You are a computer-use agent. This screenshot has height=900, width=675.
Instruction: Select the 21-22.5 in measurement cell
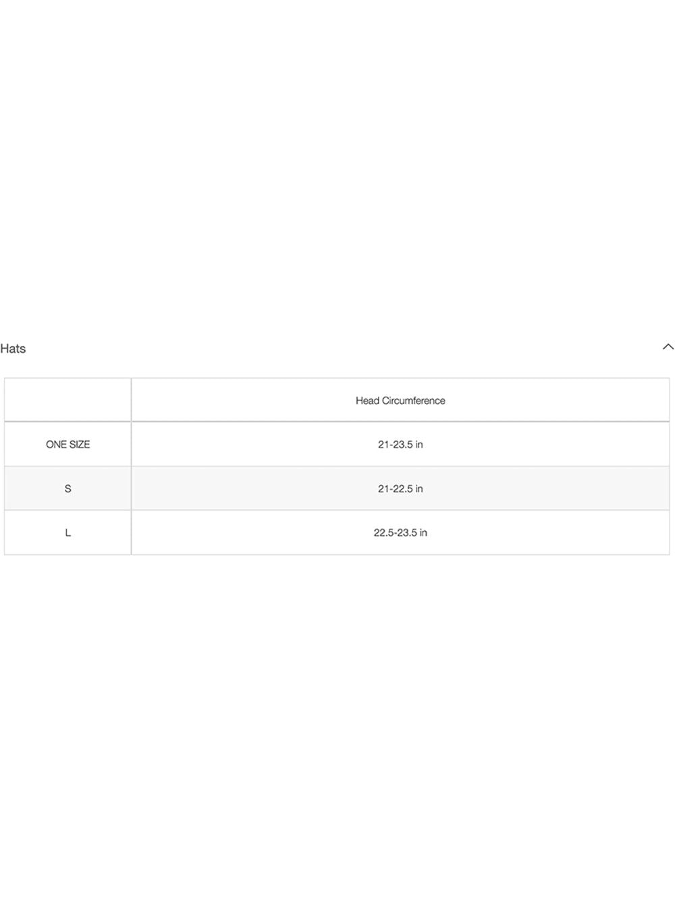[x=400, y=488]
